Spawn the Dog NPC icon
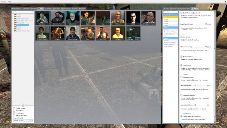227x128 pixels. [x=103, y=18]
